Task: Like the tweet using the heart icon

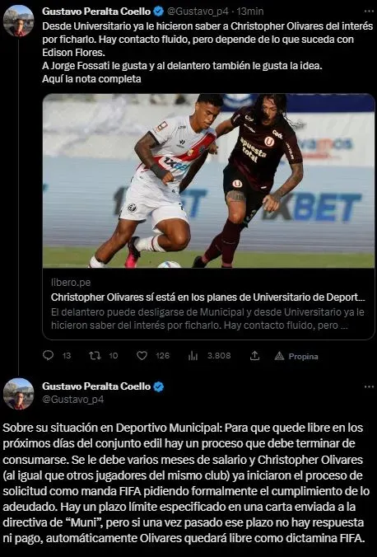Action: (x=142, y=356)
